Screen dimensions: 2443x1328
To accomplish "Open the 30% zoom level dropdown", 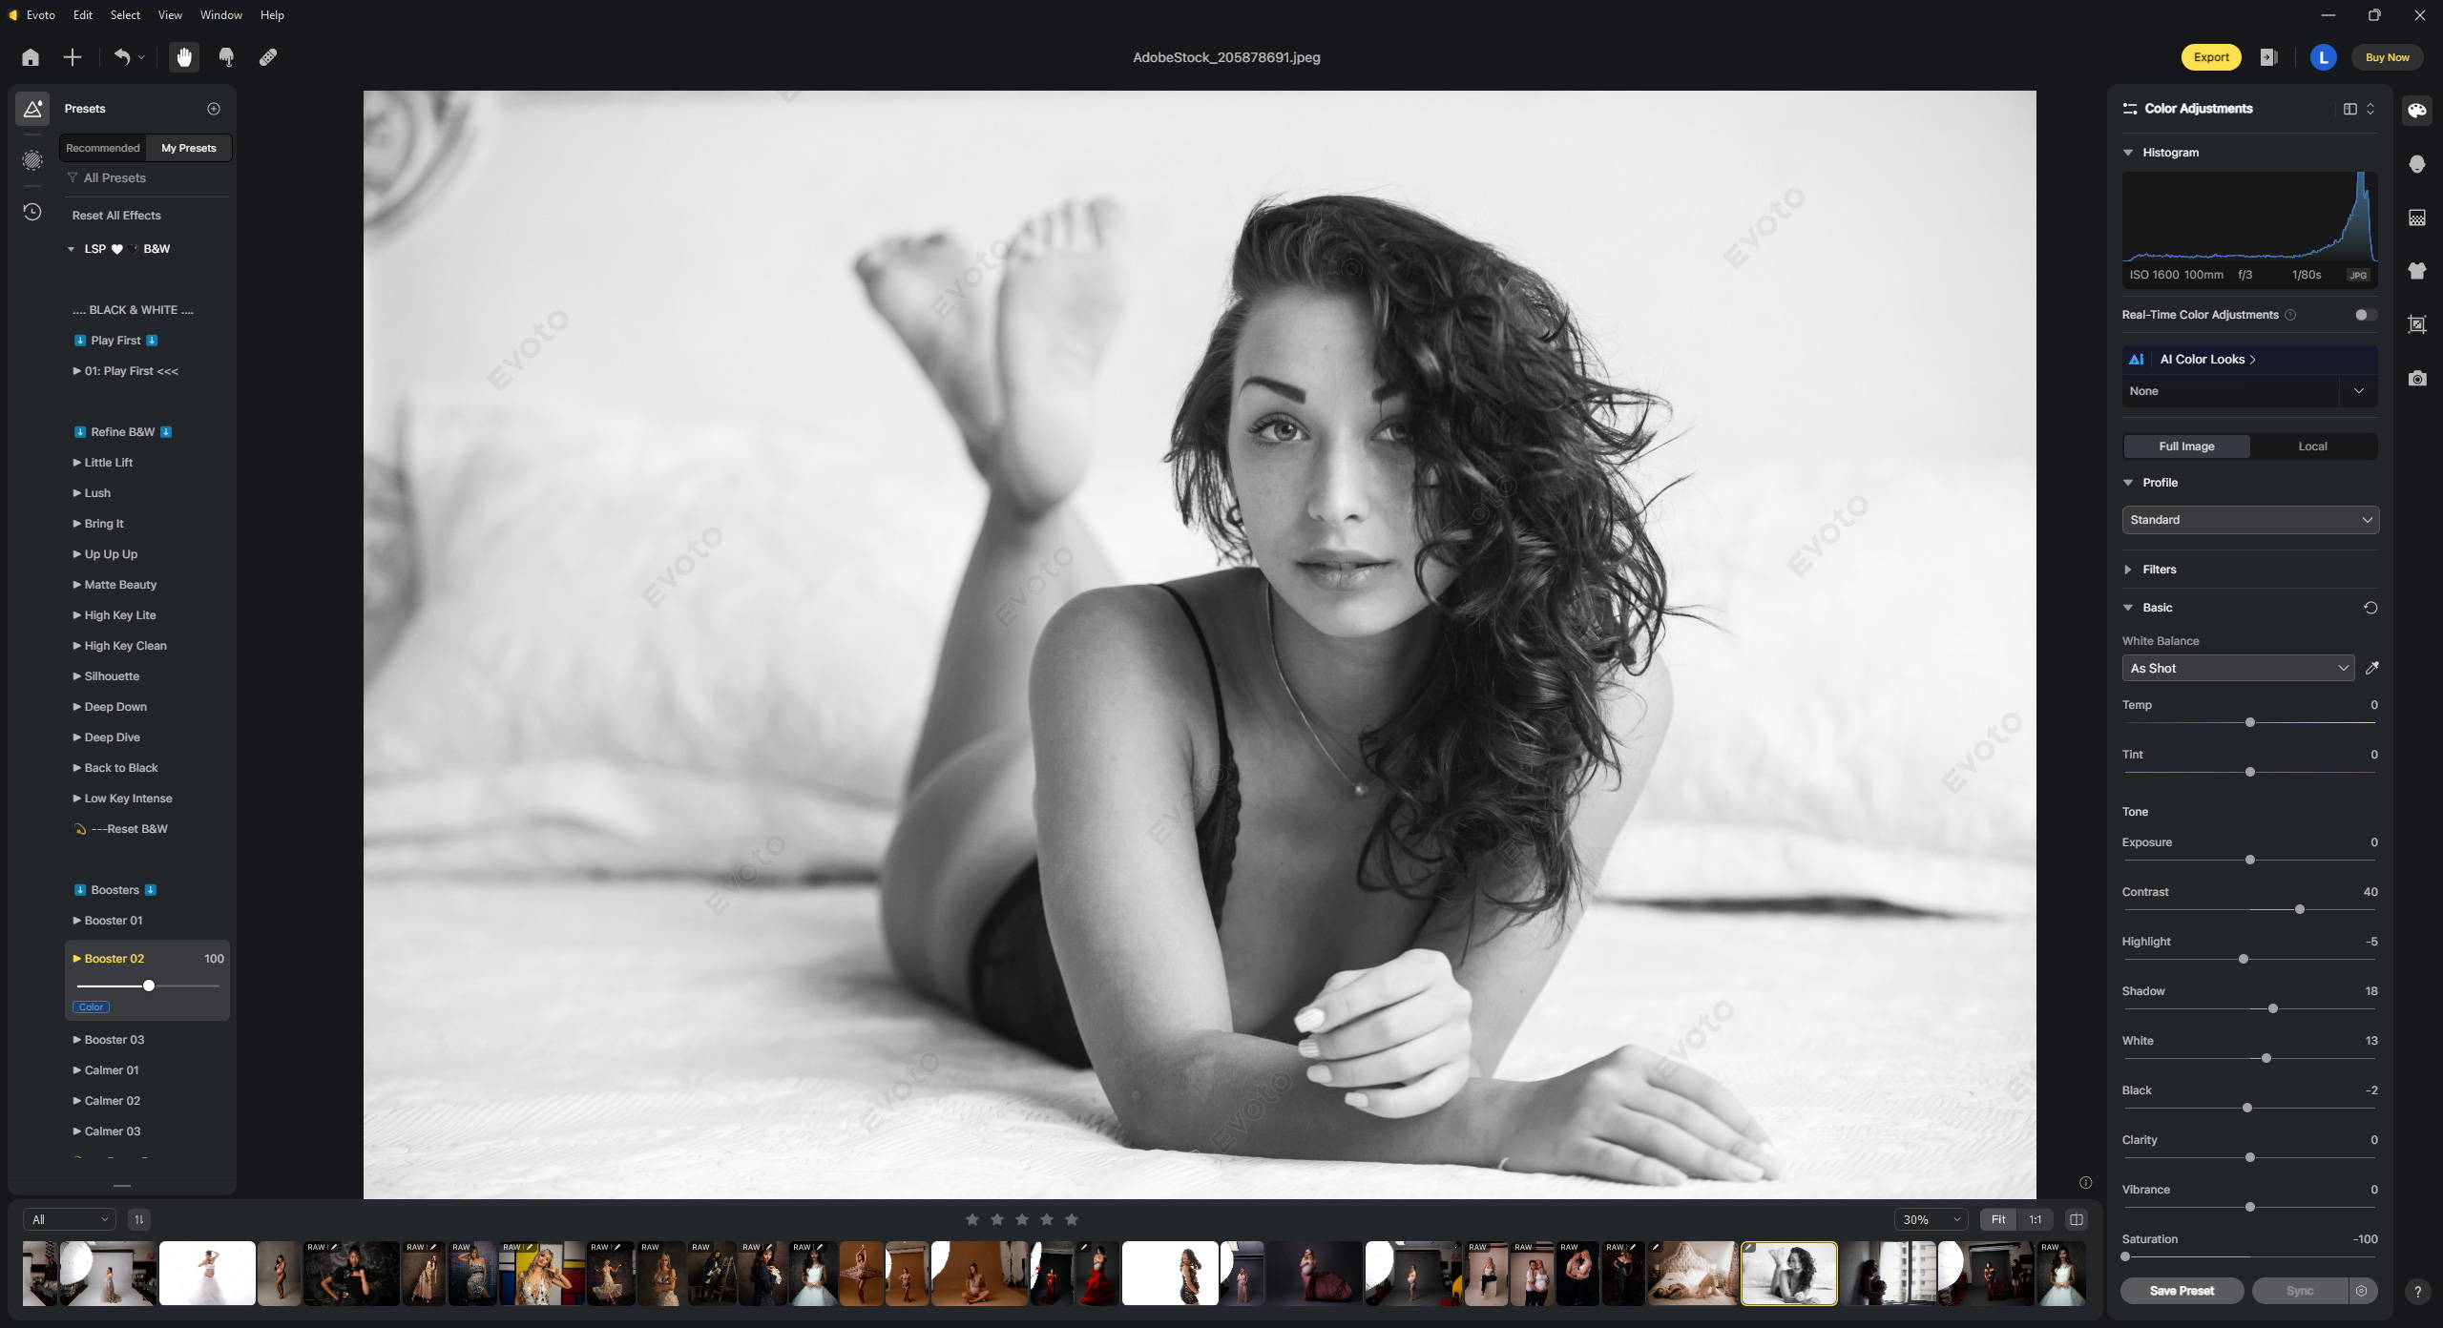I will click(x=1931, y=1219).
